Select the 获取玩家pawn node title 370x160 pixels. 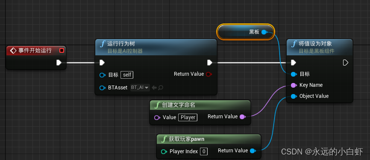pos(186,139)
